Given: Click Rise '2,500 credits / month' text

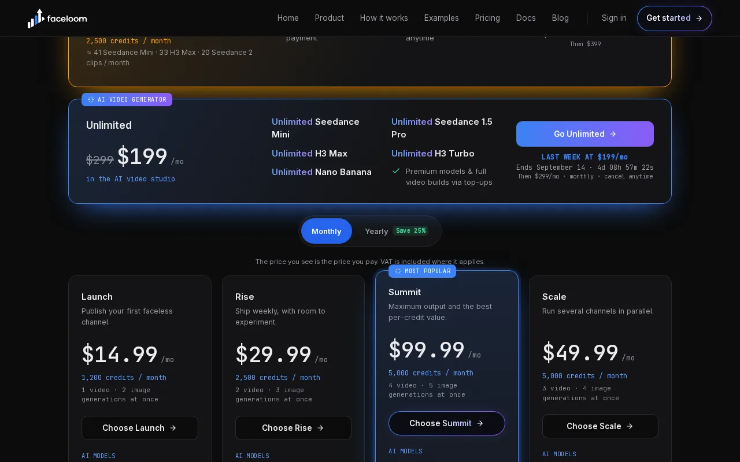Looking at the screenshot, I should (277, 378).
